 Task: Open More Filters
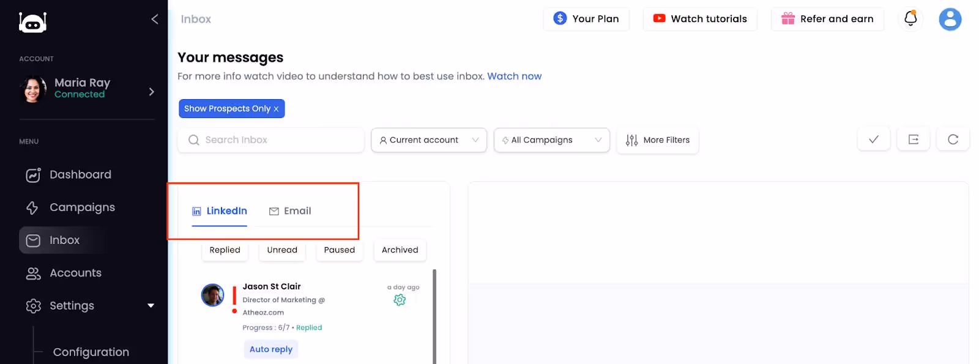tap(658, 140)
